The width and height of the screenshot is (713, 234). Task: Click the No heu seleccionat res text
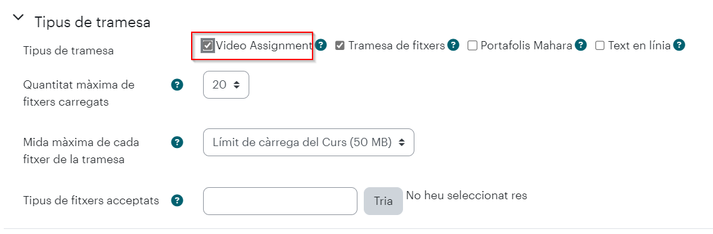[x=466, y=195]
